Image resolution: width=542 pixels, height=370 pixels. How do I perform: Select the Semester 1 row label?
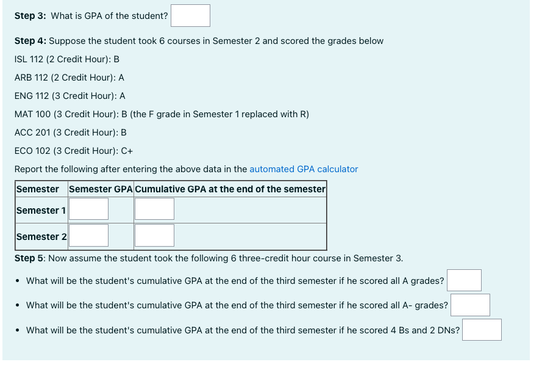pyautogui.click(x=41, y=210)
